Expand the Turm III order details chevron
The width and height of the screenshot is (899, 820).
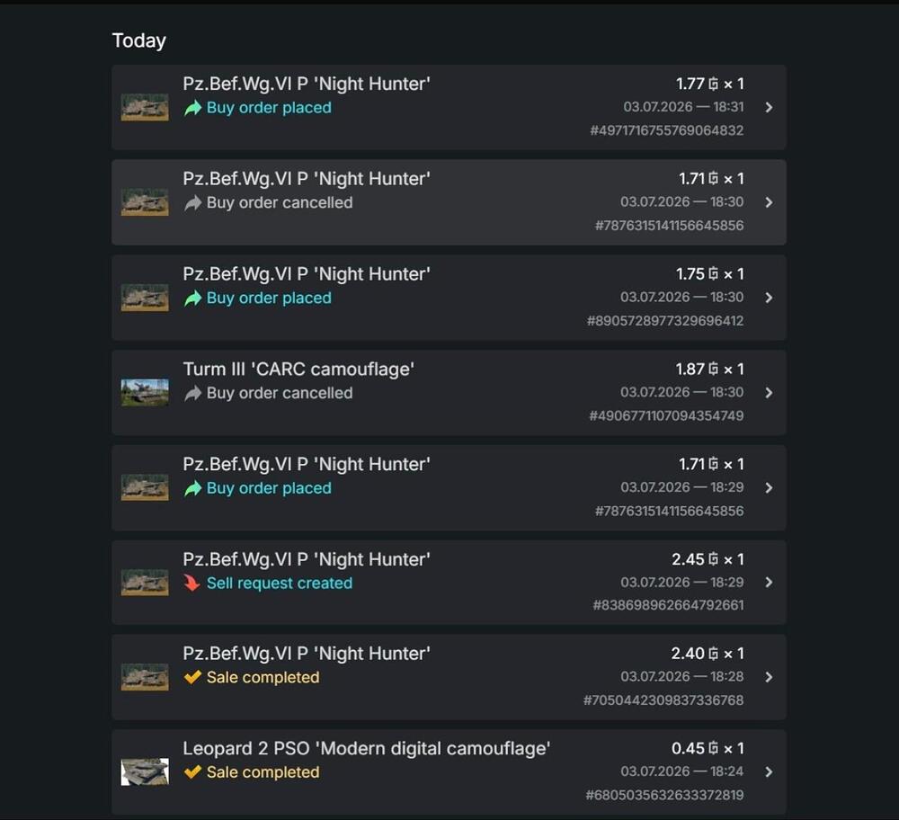tap(769, 393)
